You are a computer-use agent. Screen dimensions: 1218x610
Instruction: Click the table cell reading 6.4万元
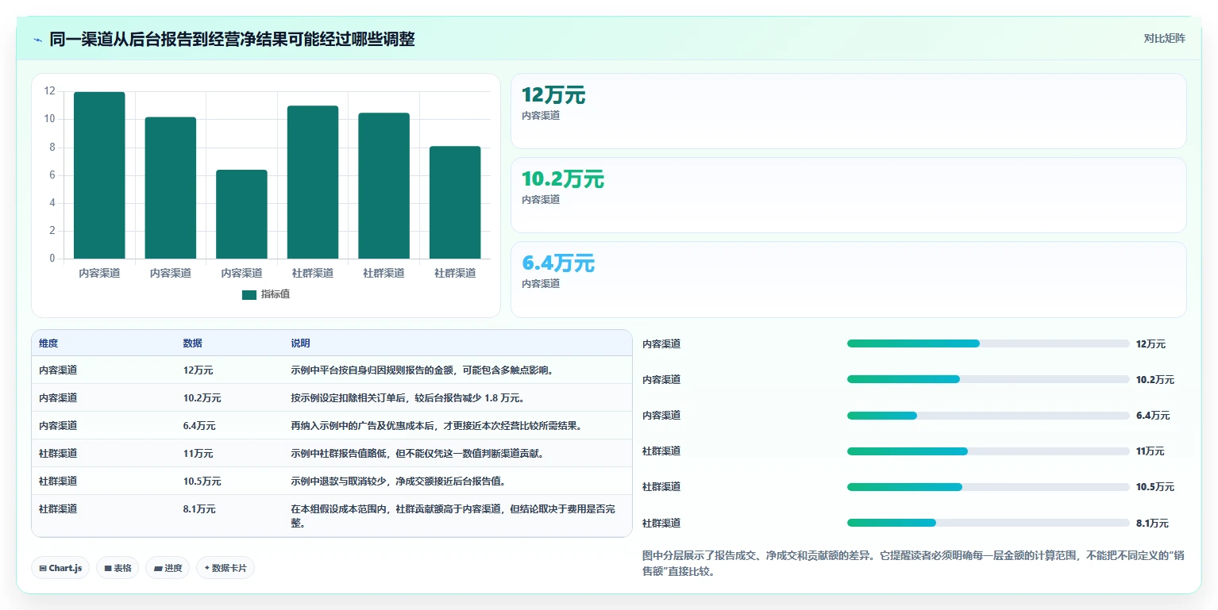199,425
